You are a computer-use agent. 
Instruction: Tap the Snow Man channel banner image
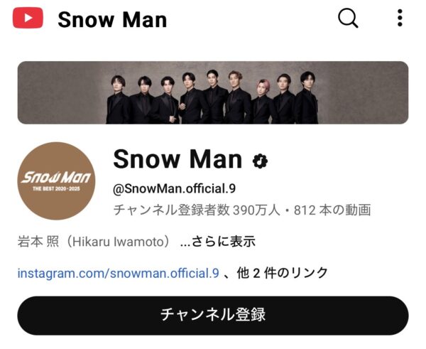pyautogui.click(x=213, y=92)
